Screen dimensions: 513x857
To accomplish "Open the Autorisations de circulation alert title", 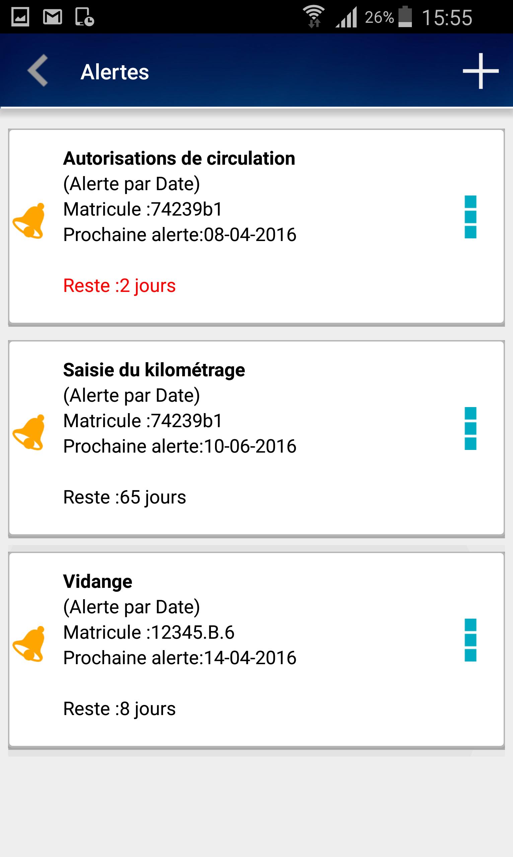I will click(179, 159).
